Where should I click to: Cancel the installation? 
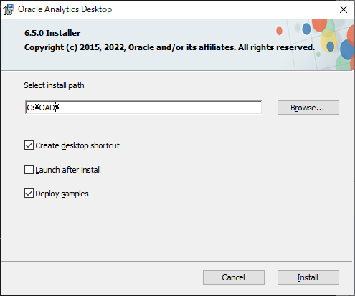234,277
